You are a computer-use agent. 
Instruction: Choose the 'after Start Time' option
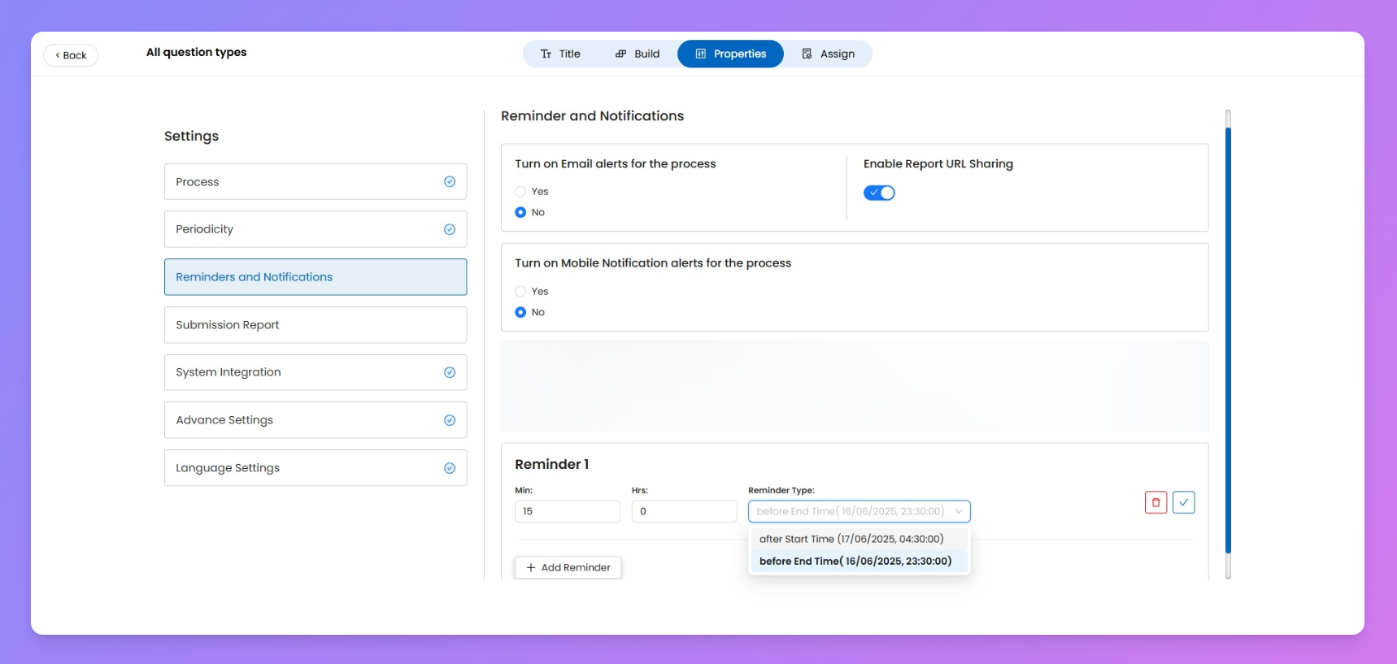point(851,539)
